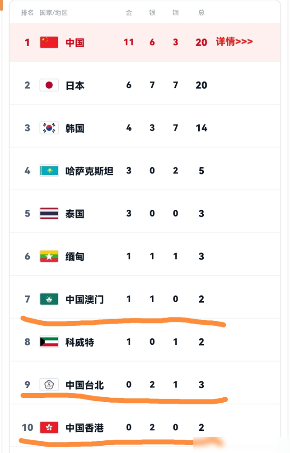This screenshot has height=453, width=290.
Task: Open the 详情>>> details link
Action: click(234, 42)
